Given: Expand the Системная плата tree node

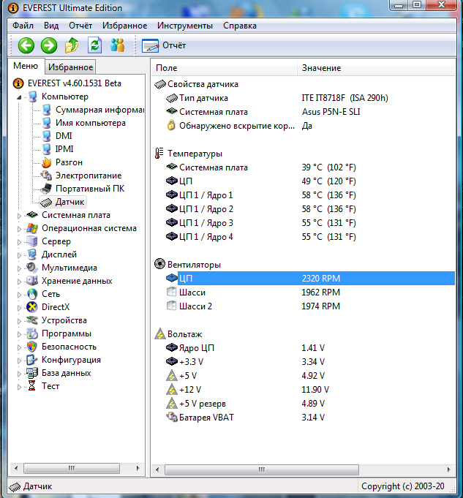Looking at the screenshot, I should 20,216.
